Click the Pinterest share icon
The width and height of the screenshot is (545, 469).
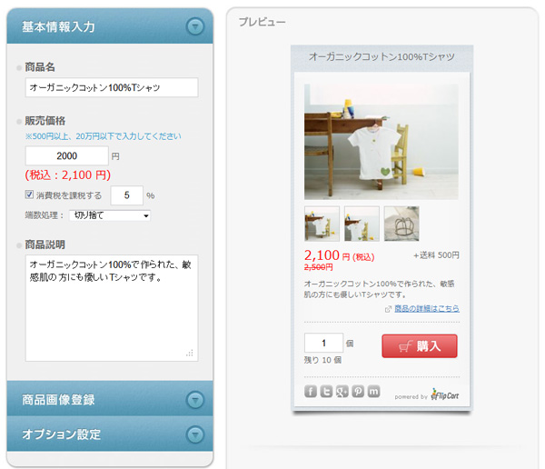358,391
